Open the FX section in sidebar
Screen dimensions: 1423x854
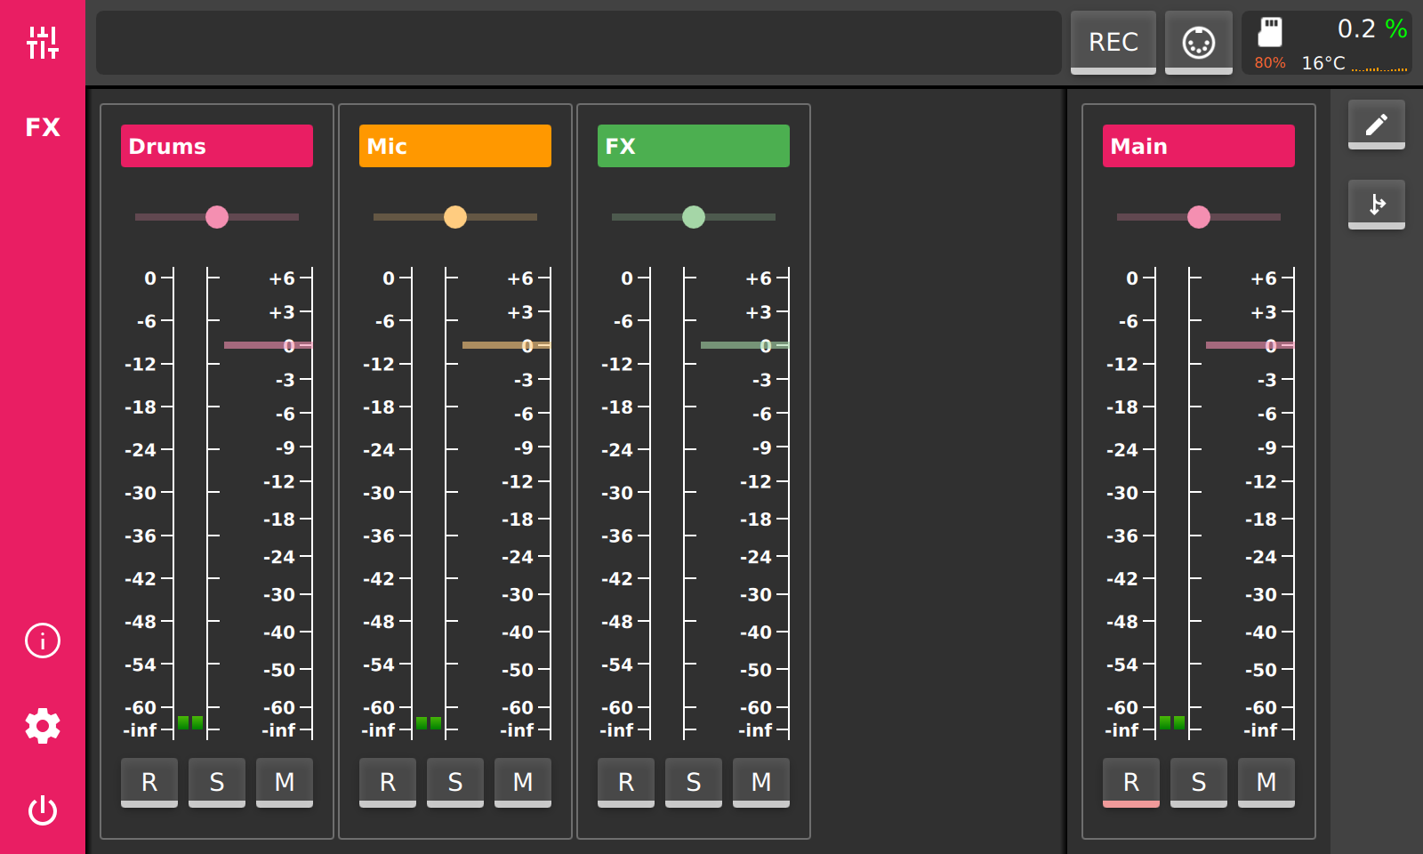43,127
